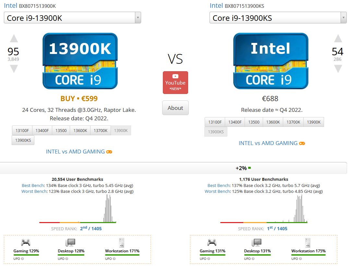Screen dimensions: 350x266
Task: Click the monitor icon above Desktop 131%
Action: pos(257,243)
